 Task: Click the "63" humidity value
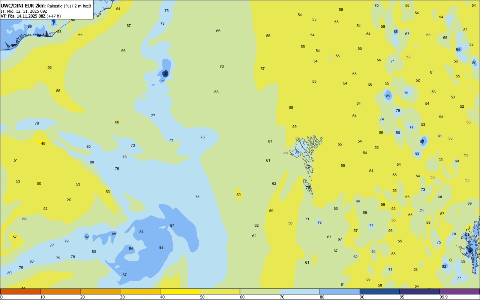[336, 209]
